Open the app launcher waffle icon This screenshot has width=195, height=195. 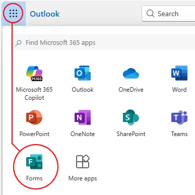[13, 13]
